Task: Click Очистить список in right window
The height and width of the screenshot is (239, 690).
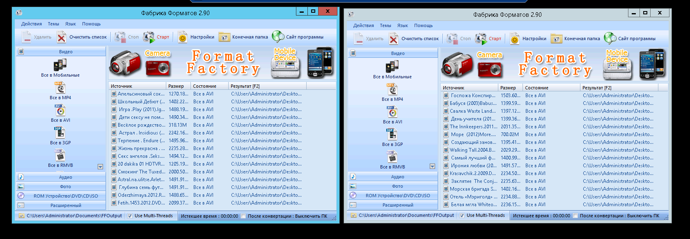Action: (414, 39)
